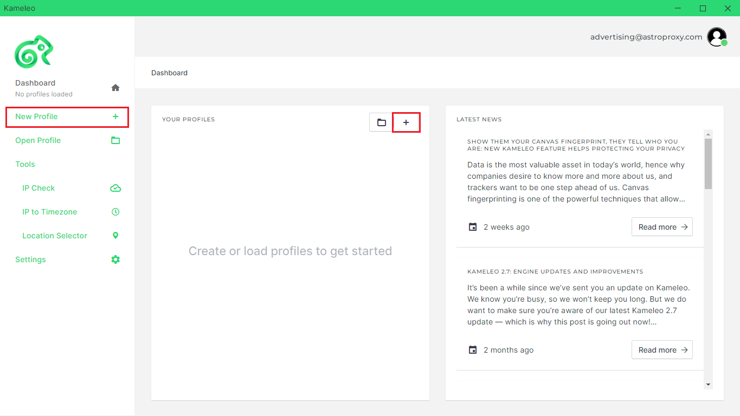Click the folder icon beside Open Profile
This screenshot has height=416, width=740.
coord(115,140)
